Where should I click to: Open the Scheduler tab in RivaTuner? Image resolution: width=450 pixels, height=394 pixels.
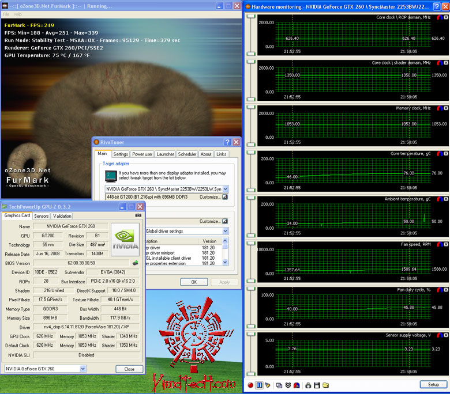(187, 154)
